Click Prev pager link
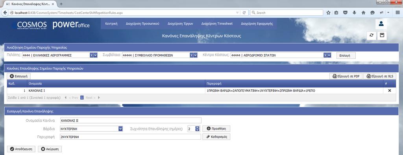This screenshot has height=155, width=403. point(73,98)
